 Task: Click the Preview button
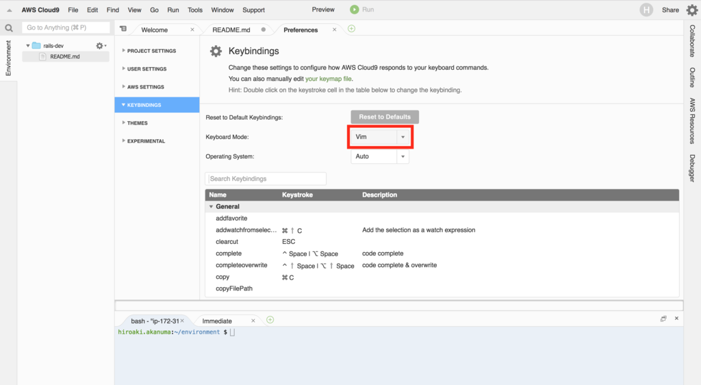tap(323, 10)
